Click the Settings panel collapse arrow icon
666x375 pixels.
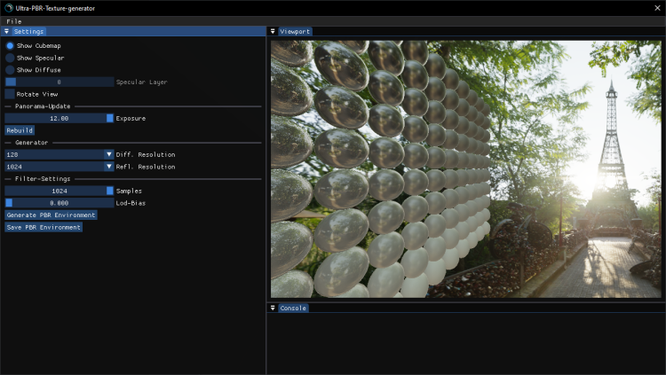(x=7, y=31)
